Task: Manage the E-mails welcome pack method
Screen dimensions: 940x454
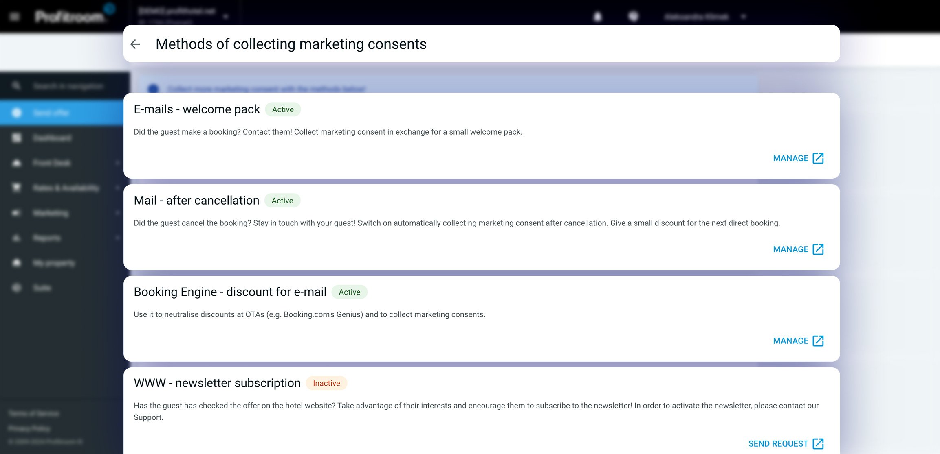Action: point(790,158)
